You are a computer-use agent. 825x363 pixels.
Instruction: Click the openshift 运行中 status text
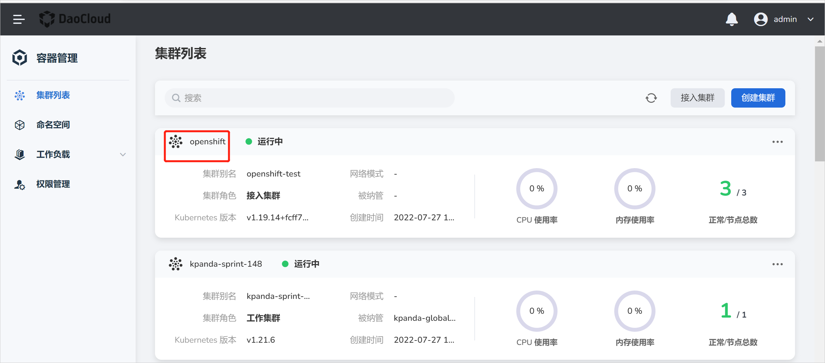pos(270,142)
